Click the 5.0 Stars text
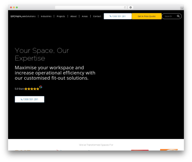192x162 pixels. [20, 89]
